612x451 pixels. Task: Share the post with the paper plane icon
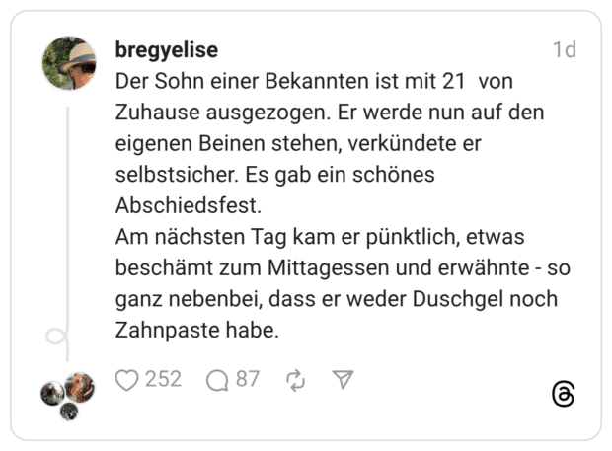click(x=343, y=380)
